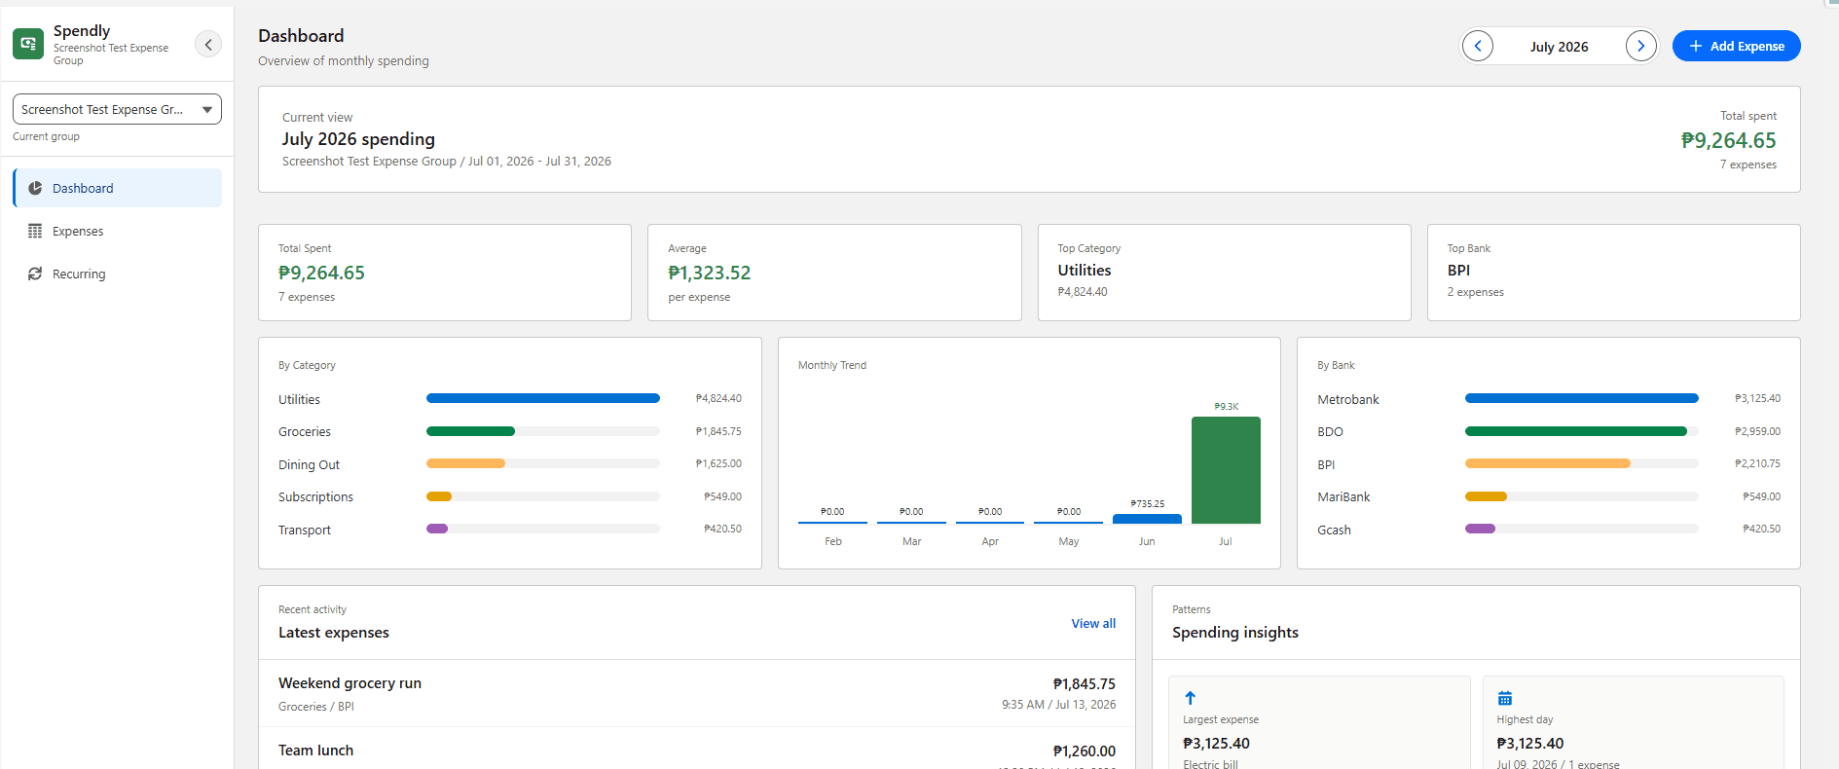
Task: Click the Expenses table grid icon
Action: pyautogui.click(x=35, y=231)
